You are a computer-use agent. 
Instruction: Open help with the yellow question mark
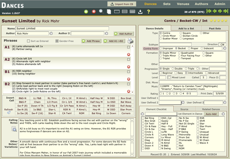coord(148,12)
